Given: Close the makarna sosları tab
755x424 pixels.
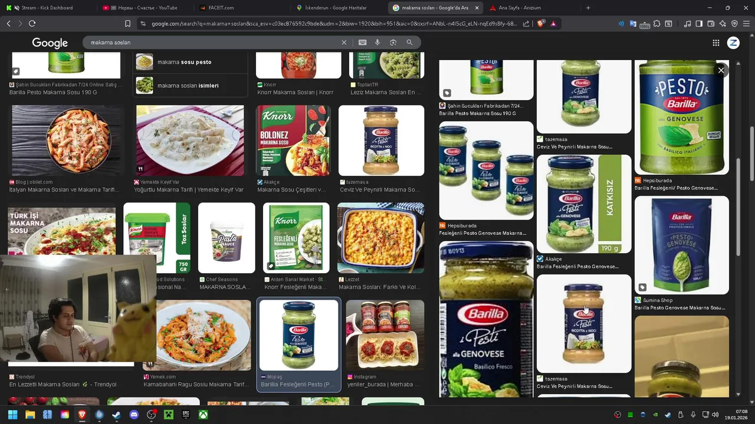Looking at the screenshot, I should coord(477,8).
